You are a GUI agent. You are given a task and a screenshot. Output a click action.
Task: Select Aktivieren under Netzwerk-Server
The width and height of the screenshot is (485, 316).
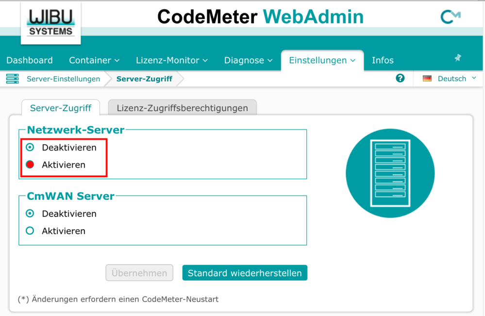point(30,165)
